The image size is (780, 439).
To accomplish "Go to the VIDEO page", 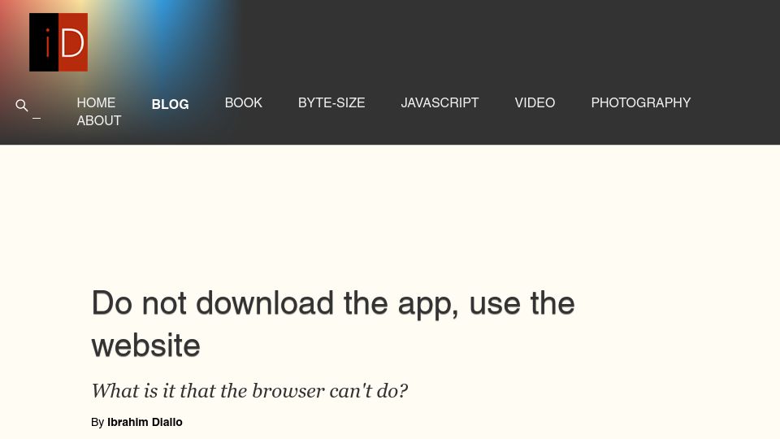I will [535, 102].
